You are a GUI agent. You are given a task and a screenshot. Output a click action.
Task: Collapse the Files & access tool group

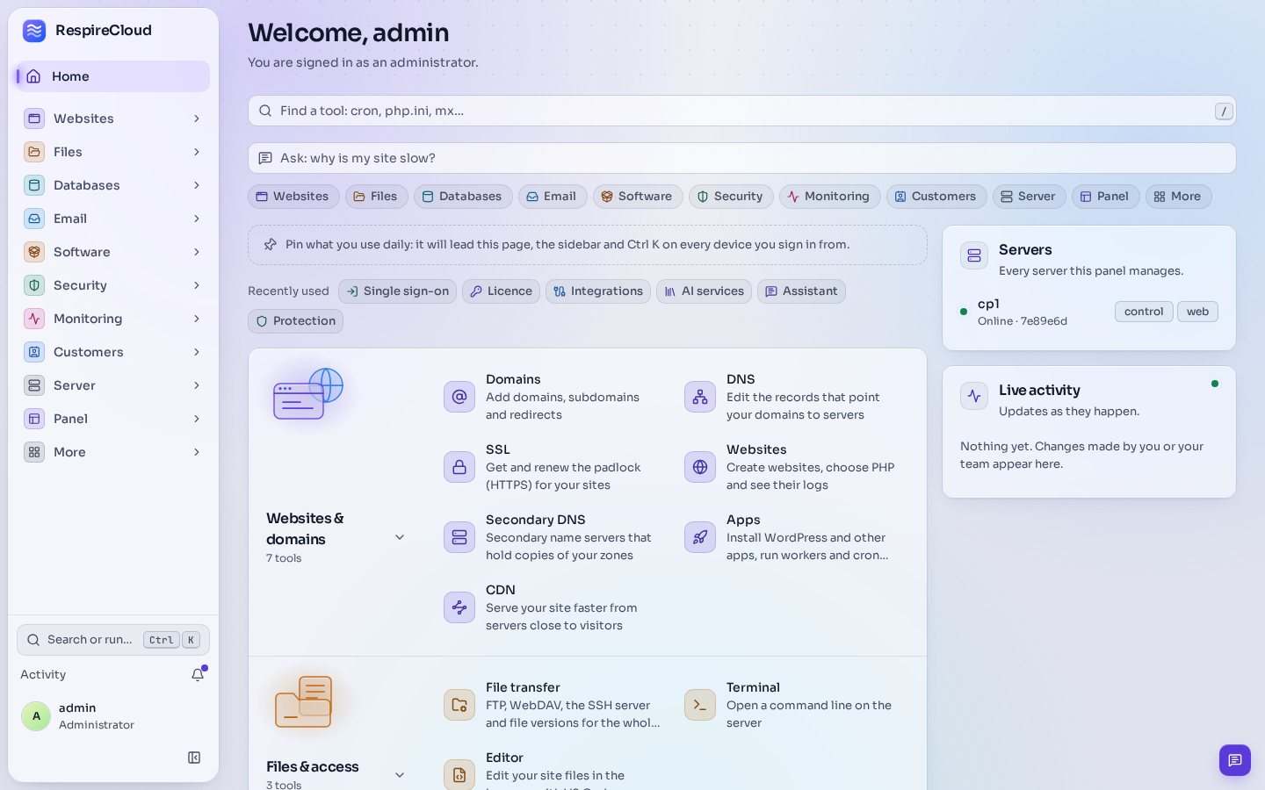400,775
